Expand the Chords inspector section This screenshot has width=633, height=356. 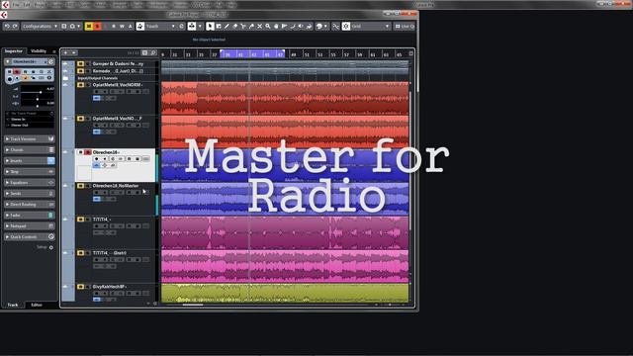(x=29, y=149)
